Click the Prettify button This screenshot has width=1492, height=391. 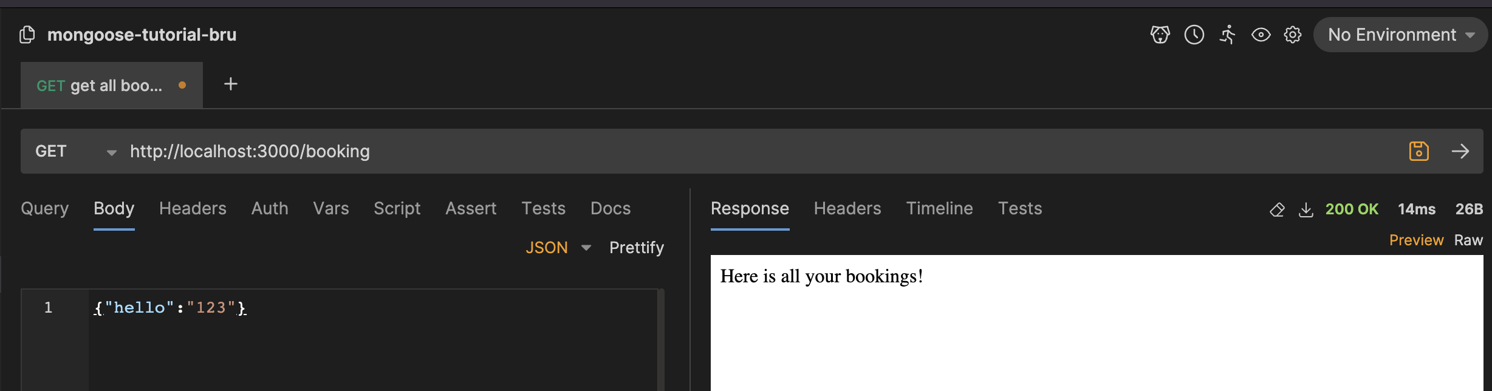pyautogui.click(x=637, y=248)
